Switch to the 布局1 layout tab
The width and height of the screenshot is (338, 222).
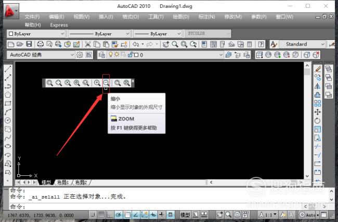tap(63, 183)
